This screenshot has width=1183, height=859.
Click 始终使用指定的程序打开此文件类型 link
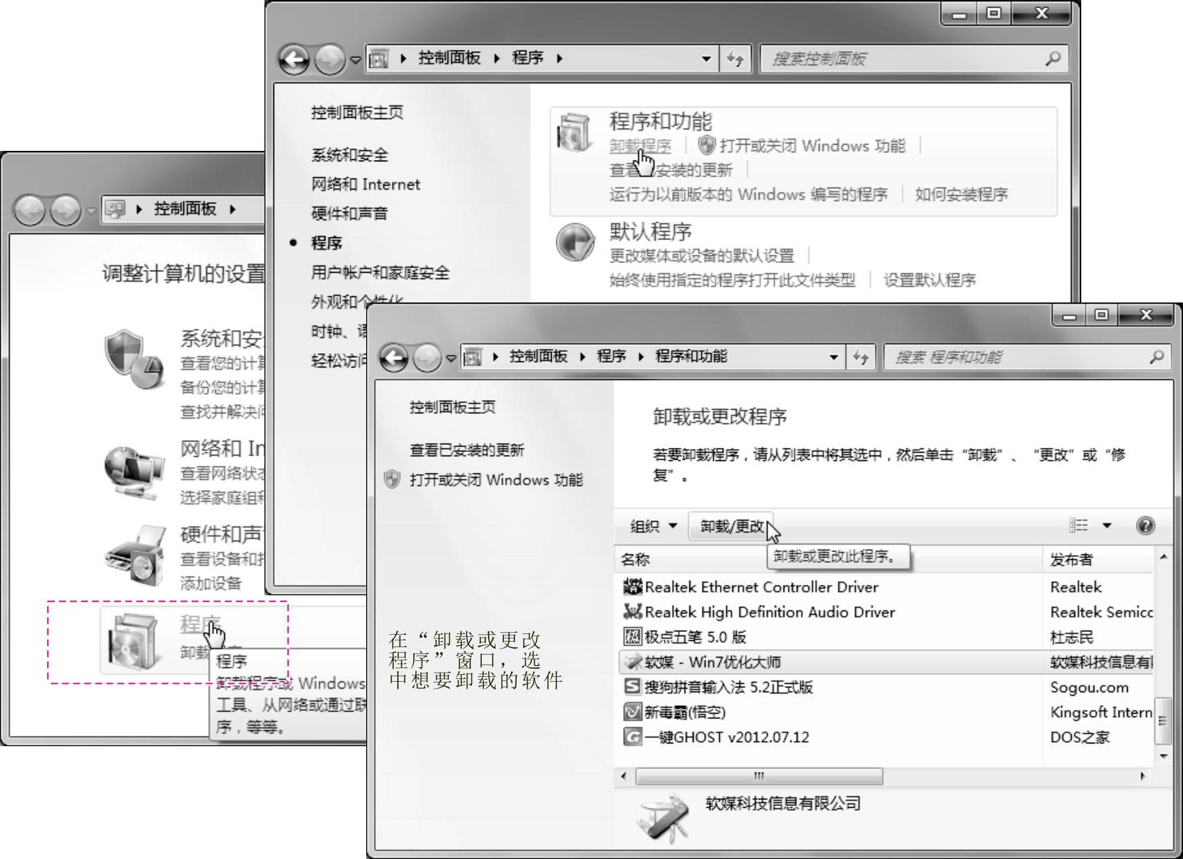732,280
